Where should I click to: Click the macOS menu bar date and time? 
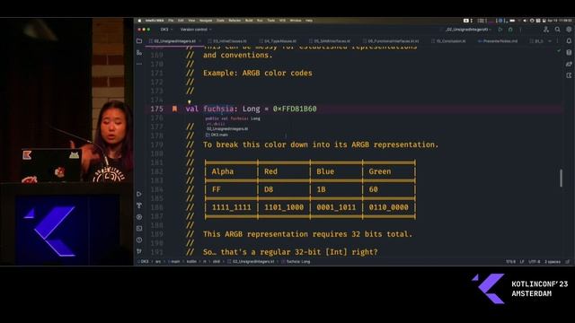(x=560, y=21)
